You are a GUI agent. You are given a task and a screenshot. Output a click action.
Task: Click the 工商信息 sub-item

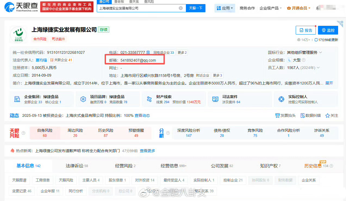pyautogui.click(x=43, y=180)
